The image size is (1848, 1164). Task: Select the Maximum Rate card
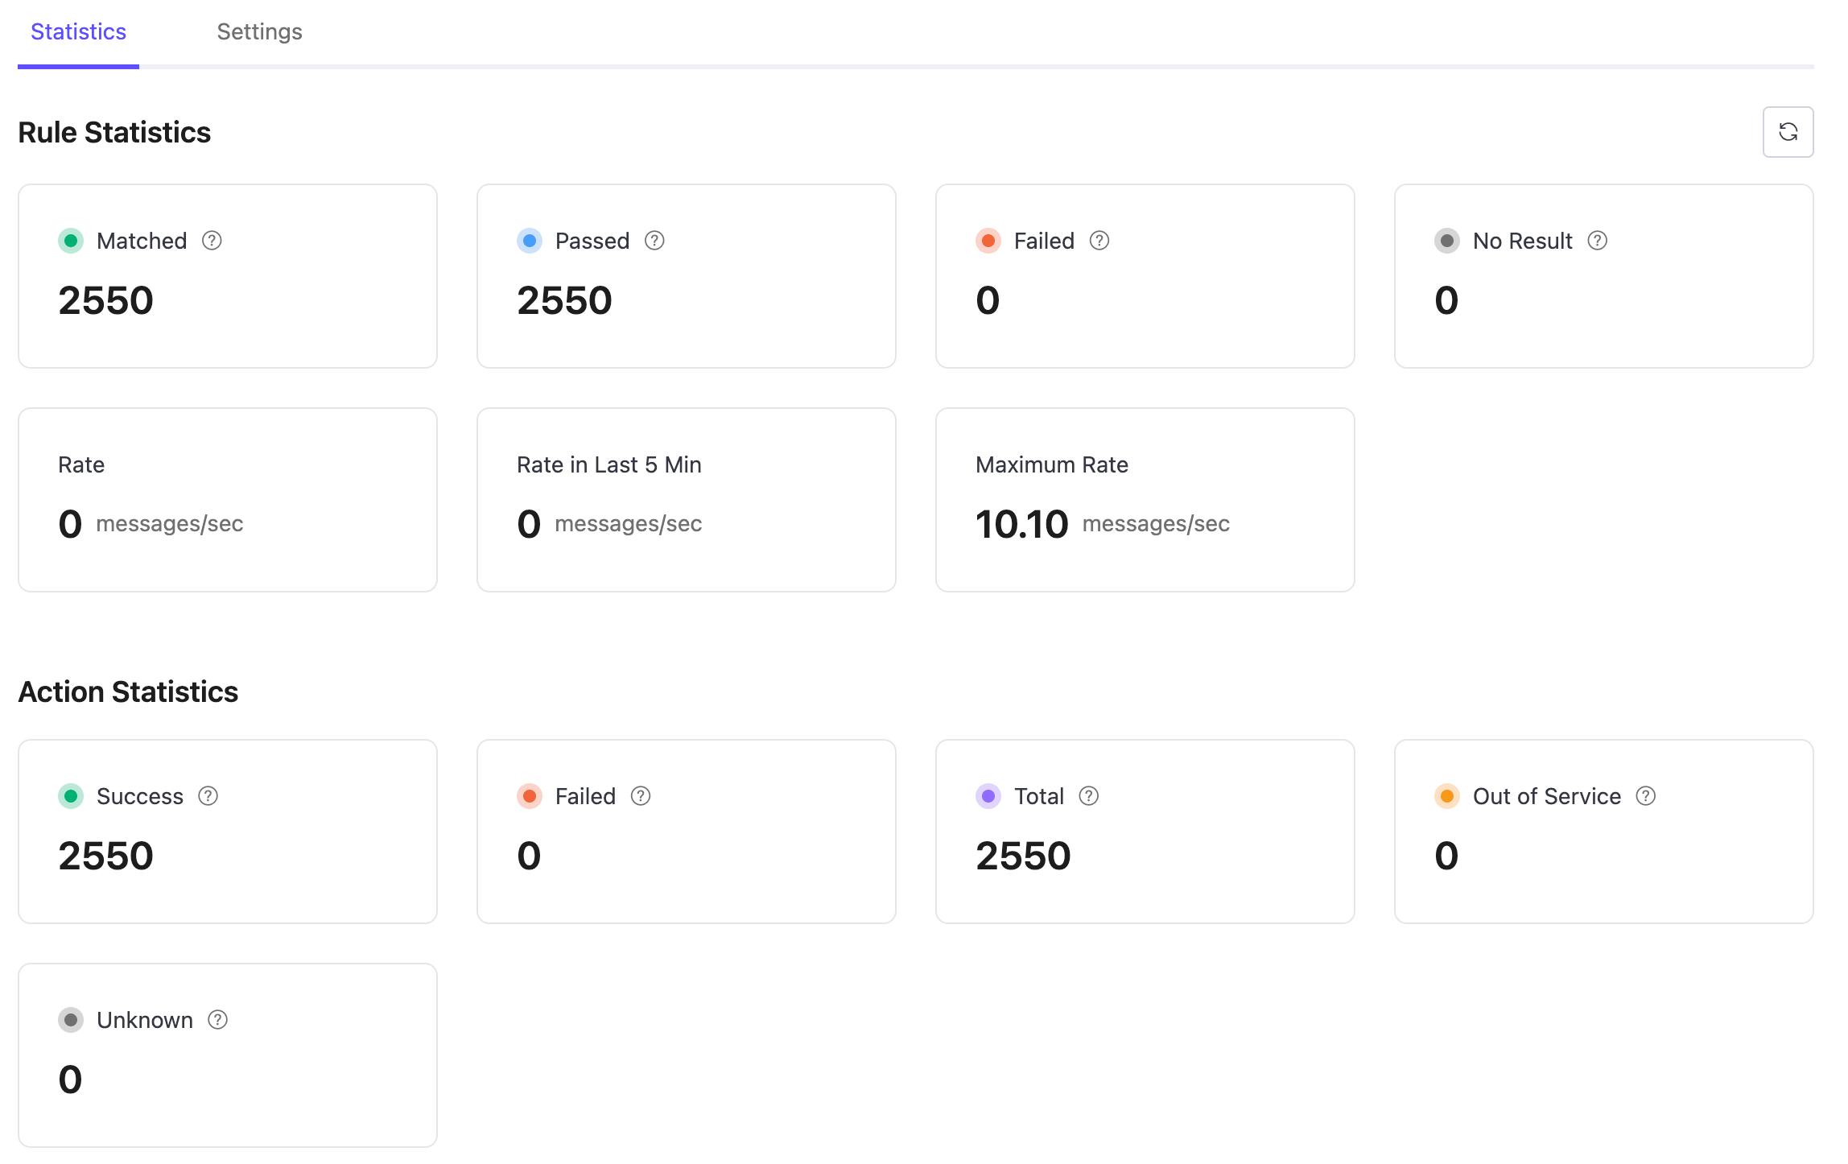click(1145, 499)
